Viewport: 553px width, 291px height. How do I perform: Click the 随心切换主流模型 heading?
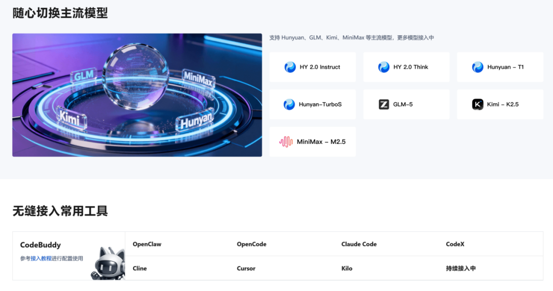point(60,13)
